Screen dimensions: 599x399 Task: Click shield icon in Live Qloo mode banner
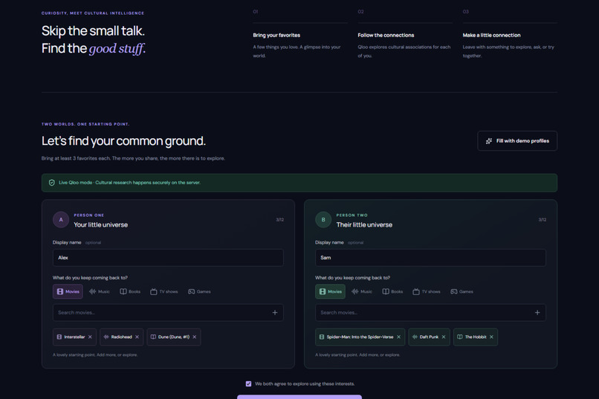52,183
